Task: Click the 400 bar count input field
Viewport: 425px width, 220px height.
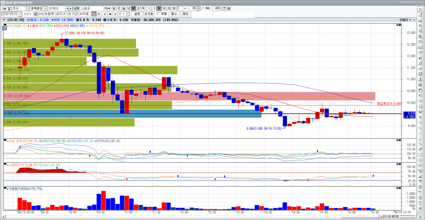Action: (216, 8)
